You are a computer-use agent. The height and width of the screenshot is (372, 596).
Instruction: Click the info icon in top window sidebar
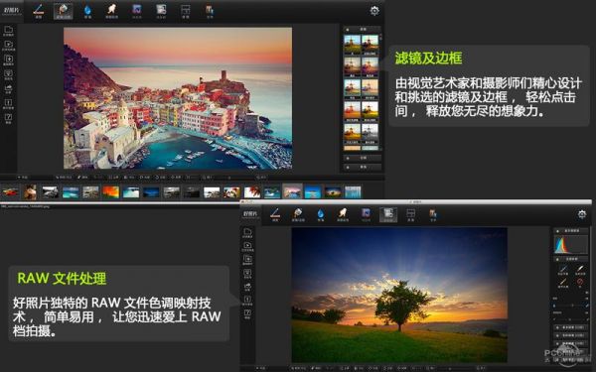8,104
